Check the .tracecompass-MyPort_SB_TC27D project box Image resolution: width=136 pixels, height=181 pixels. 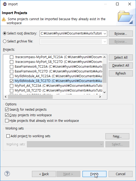(11, 62)
